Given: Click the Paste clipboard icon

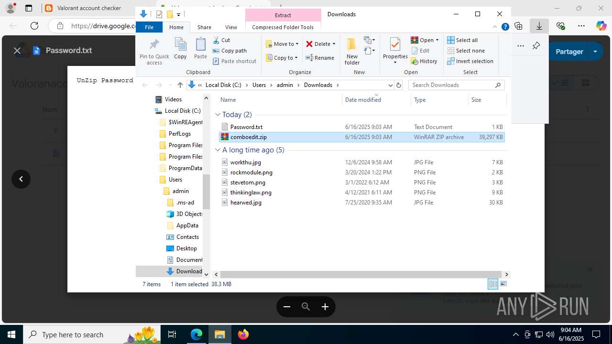Looking at the screenshot, I should coord(200,49).
